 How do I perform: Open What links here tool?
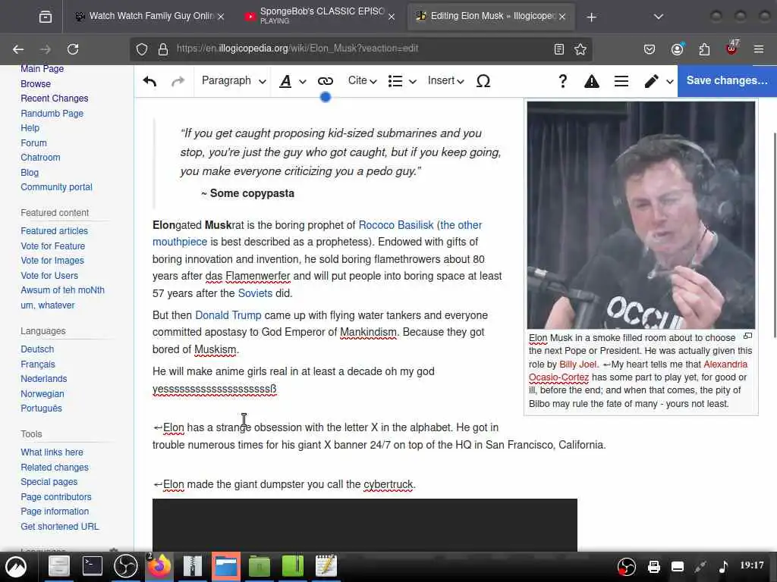52,452
